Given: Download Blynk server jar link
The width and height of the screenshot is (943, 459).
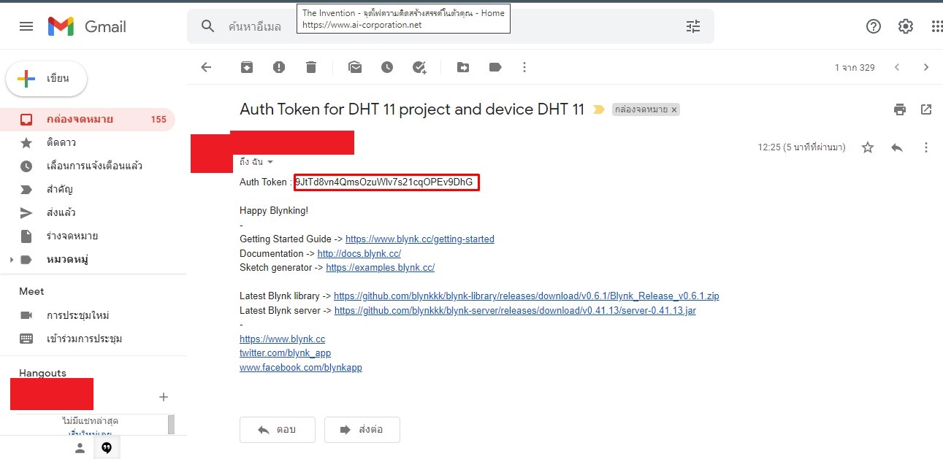Looking at the screenshot, I should [515, 311].
